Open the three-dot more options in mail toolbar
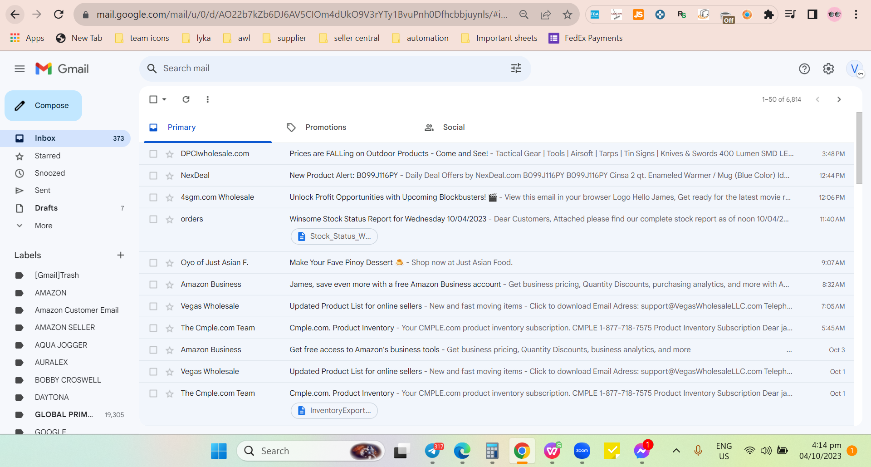Screen dimensions: 871x467 click(x=208, y=99)
